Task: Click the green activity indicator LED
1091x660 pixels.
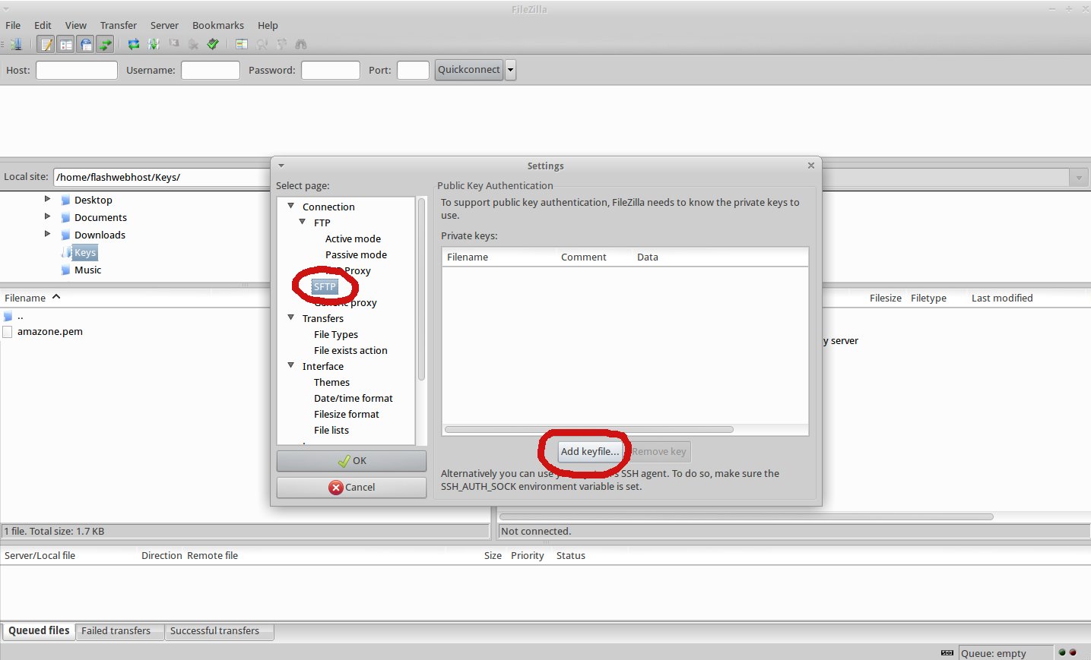Action: (1062, 652)
